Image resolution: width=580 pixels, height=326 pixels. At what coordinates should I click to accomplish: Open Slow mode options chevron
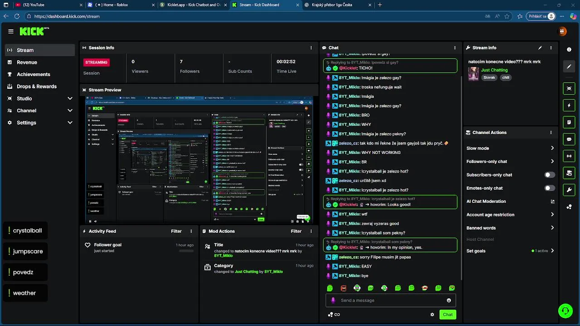552,148
